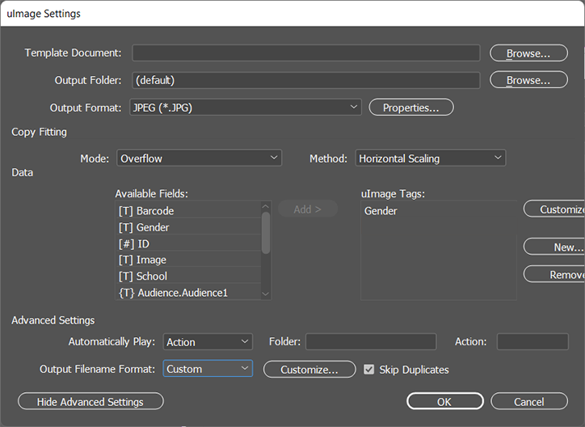585x427 pixels.
Task: Customize the output filename format
Action: point(309,369)
